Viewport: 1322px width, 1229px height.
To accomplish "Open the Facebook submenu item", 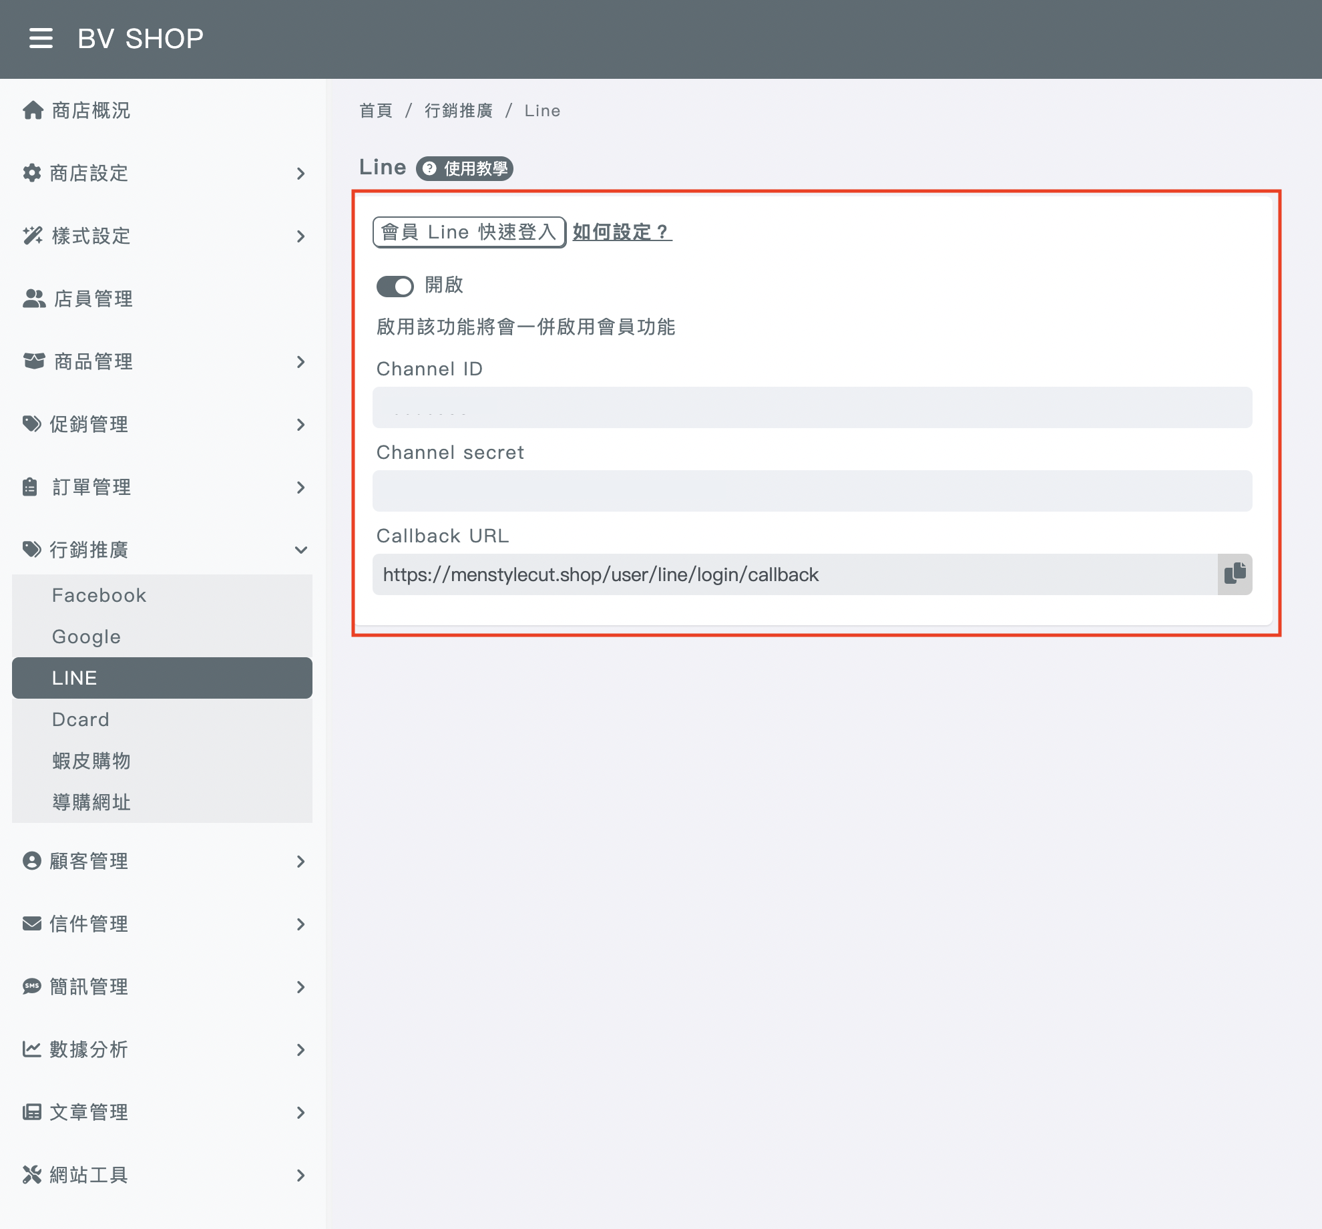I will (162, 595).
